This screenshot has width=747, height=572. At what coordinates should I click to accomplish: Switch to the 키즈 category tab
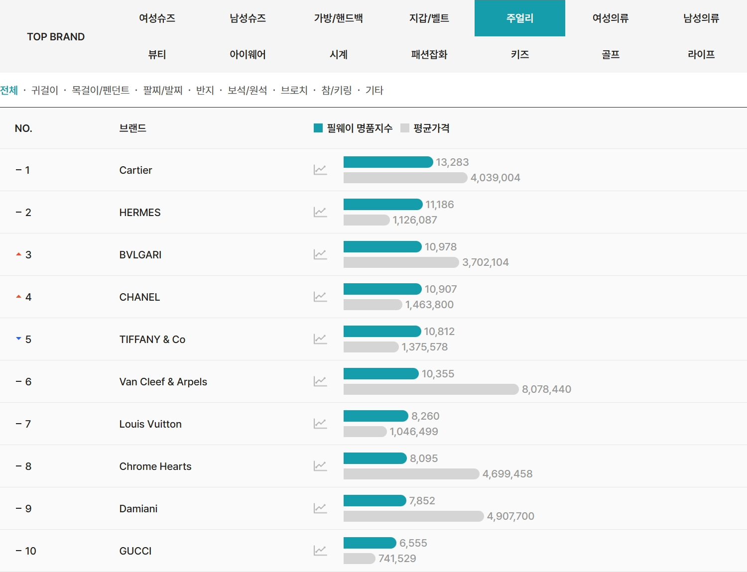tap(520, 55)
